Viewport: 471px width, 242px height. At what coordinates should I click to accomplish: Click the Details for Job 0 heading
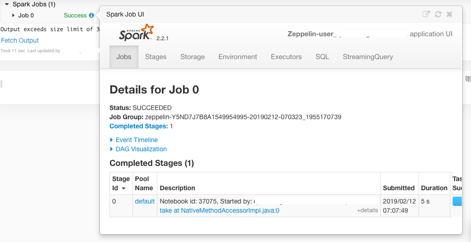coord(154,89)
